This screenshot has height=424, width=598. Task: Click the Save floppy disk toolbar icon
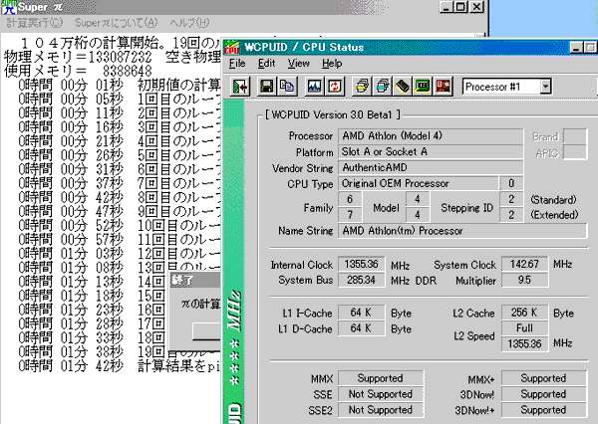coord(266,87)
